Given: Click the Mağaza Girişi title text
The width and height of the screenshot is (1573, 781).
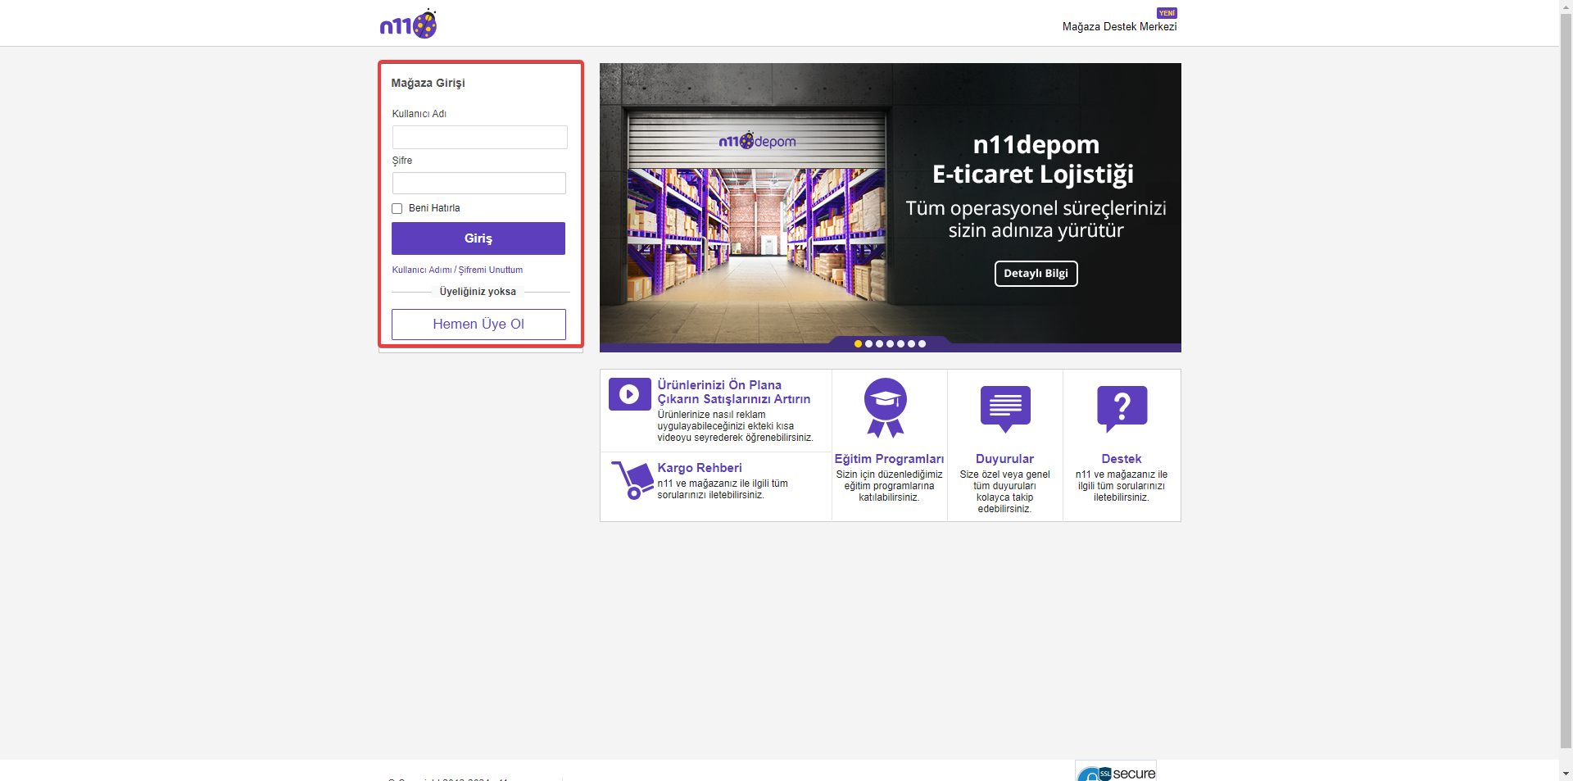Looking at the screenshot, I should 428,83.
